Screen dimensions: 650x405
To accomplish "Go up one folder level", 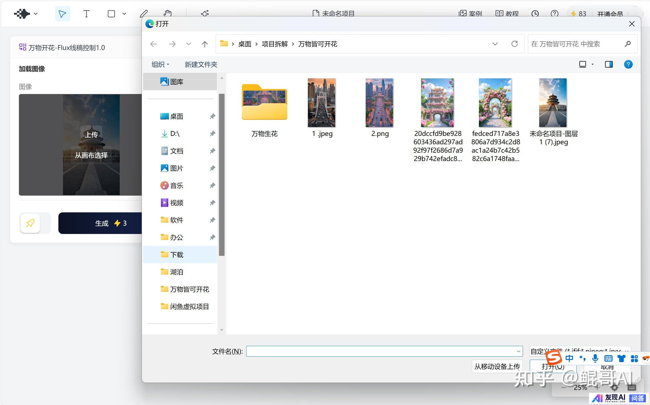I will click(x=205, y=44).
